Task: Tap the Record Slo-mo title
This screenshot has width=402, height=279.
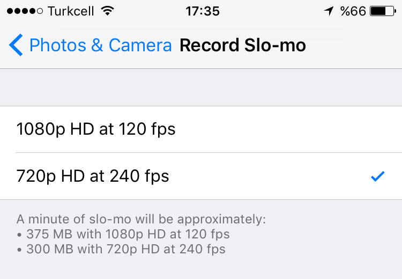Action: [x=242, y=45]
